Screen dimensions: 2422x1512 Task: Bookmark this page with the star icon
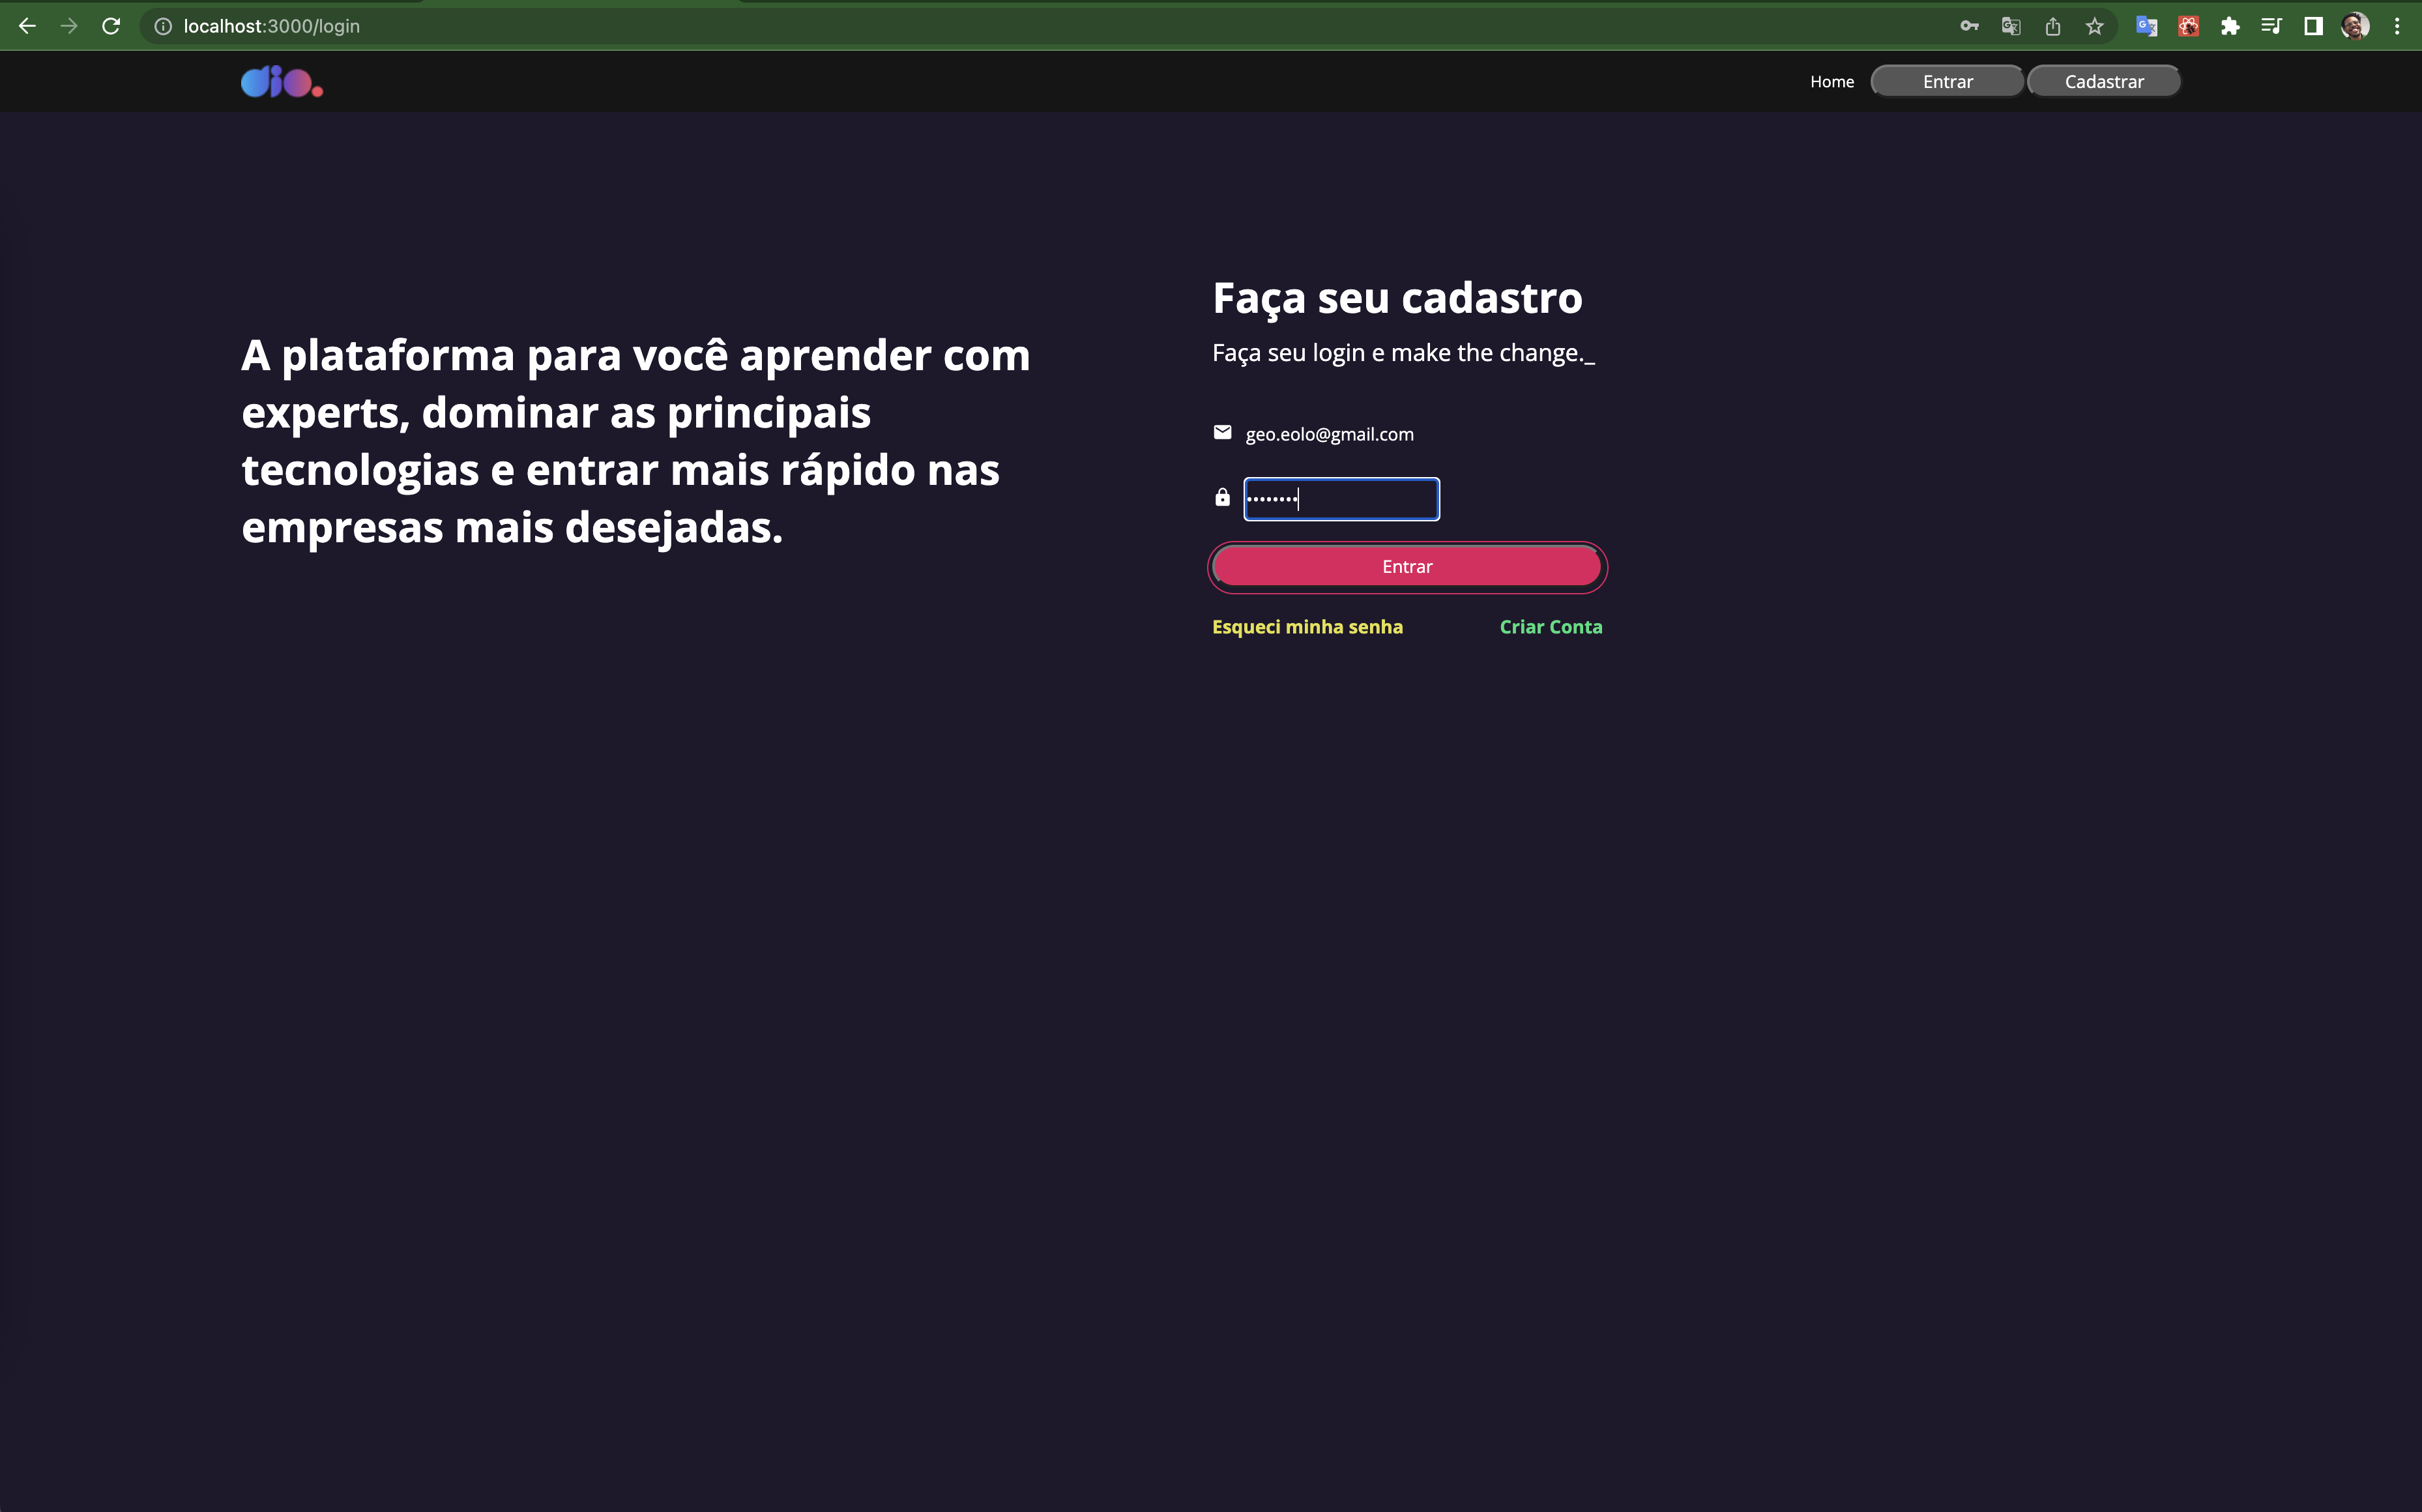pyautogui.click(x=2094, y=26)
